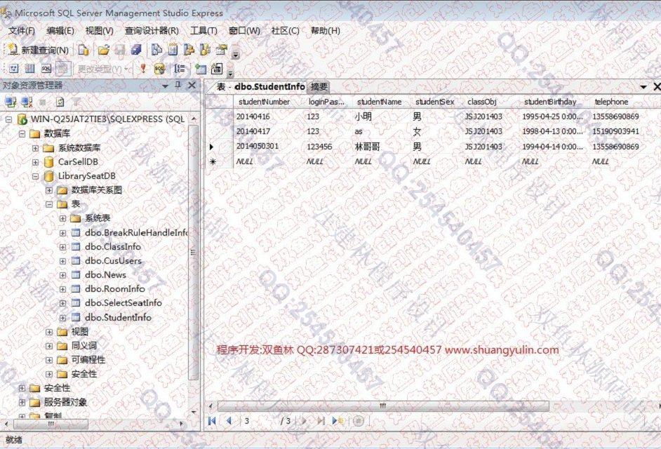
Task: Click the current record number field
Action: (x=259, y=420)
